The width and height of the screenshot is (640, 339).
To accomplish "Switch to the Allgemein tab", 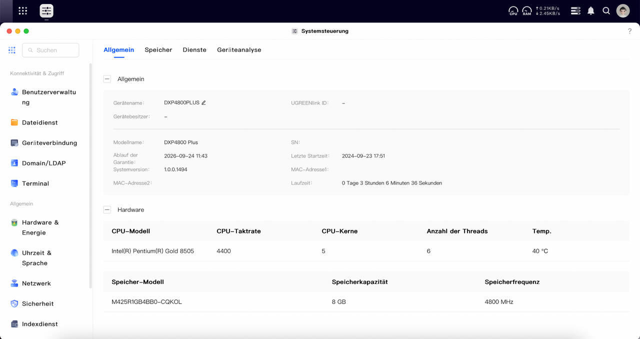I will point(119,50).
